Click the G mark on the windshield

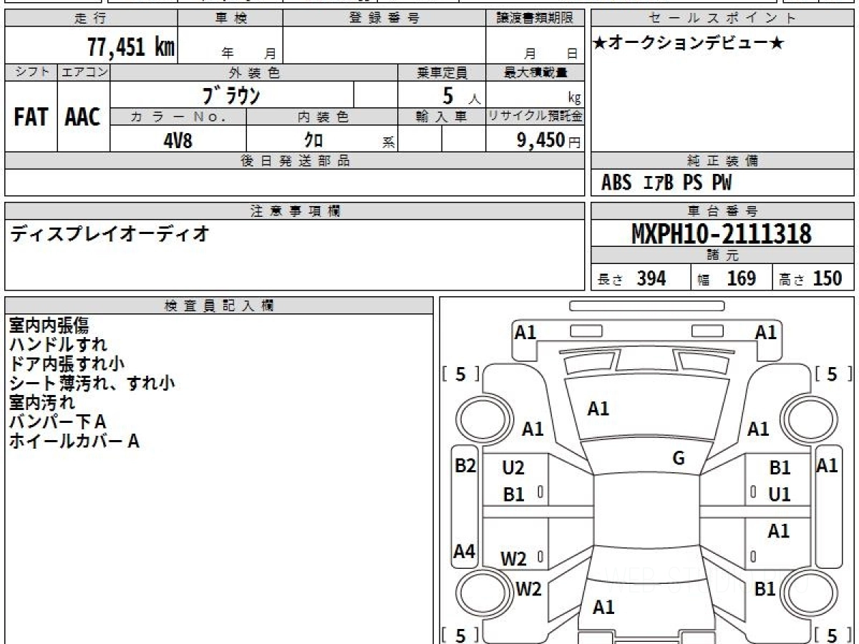(679, 458)
